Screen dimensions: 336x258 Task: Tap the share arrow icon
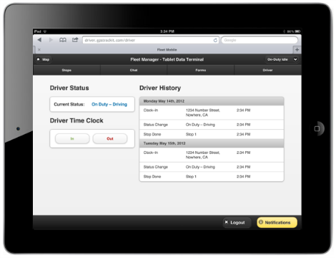pyautogui.click(x=75, y=40)
